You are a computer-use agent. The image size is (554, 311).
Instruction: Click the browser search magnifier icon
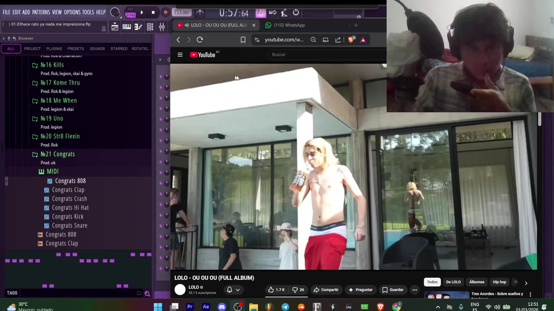coord(147,294)
